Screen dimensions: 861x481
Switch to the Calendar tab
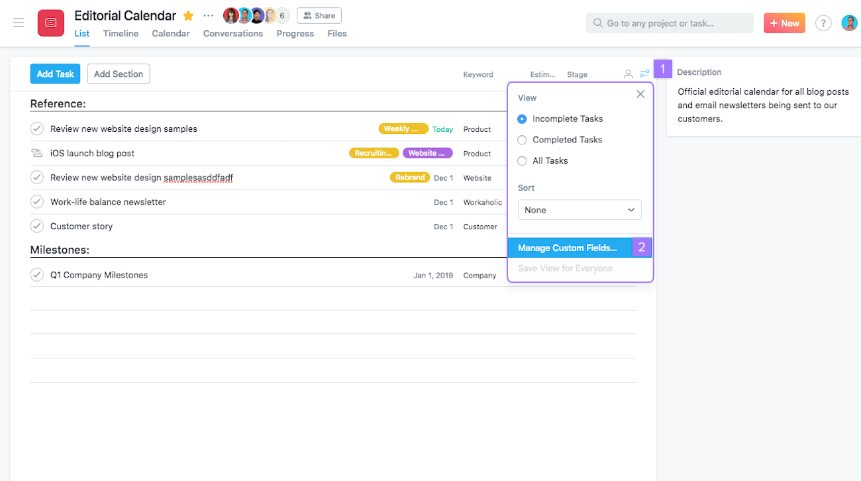pyautogui.click(x=170, y=33)
